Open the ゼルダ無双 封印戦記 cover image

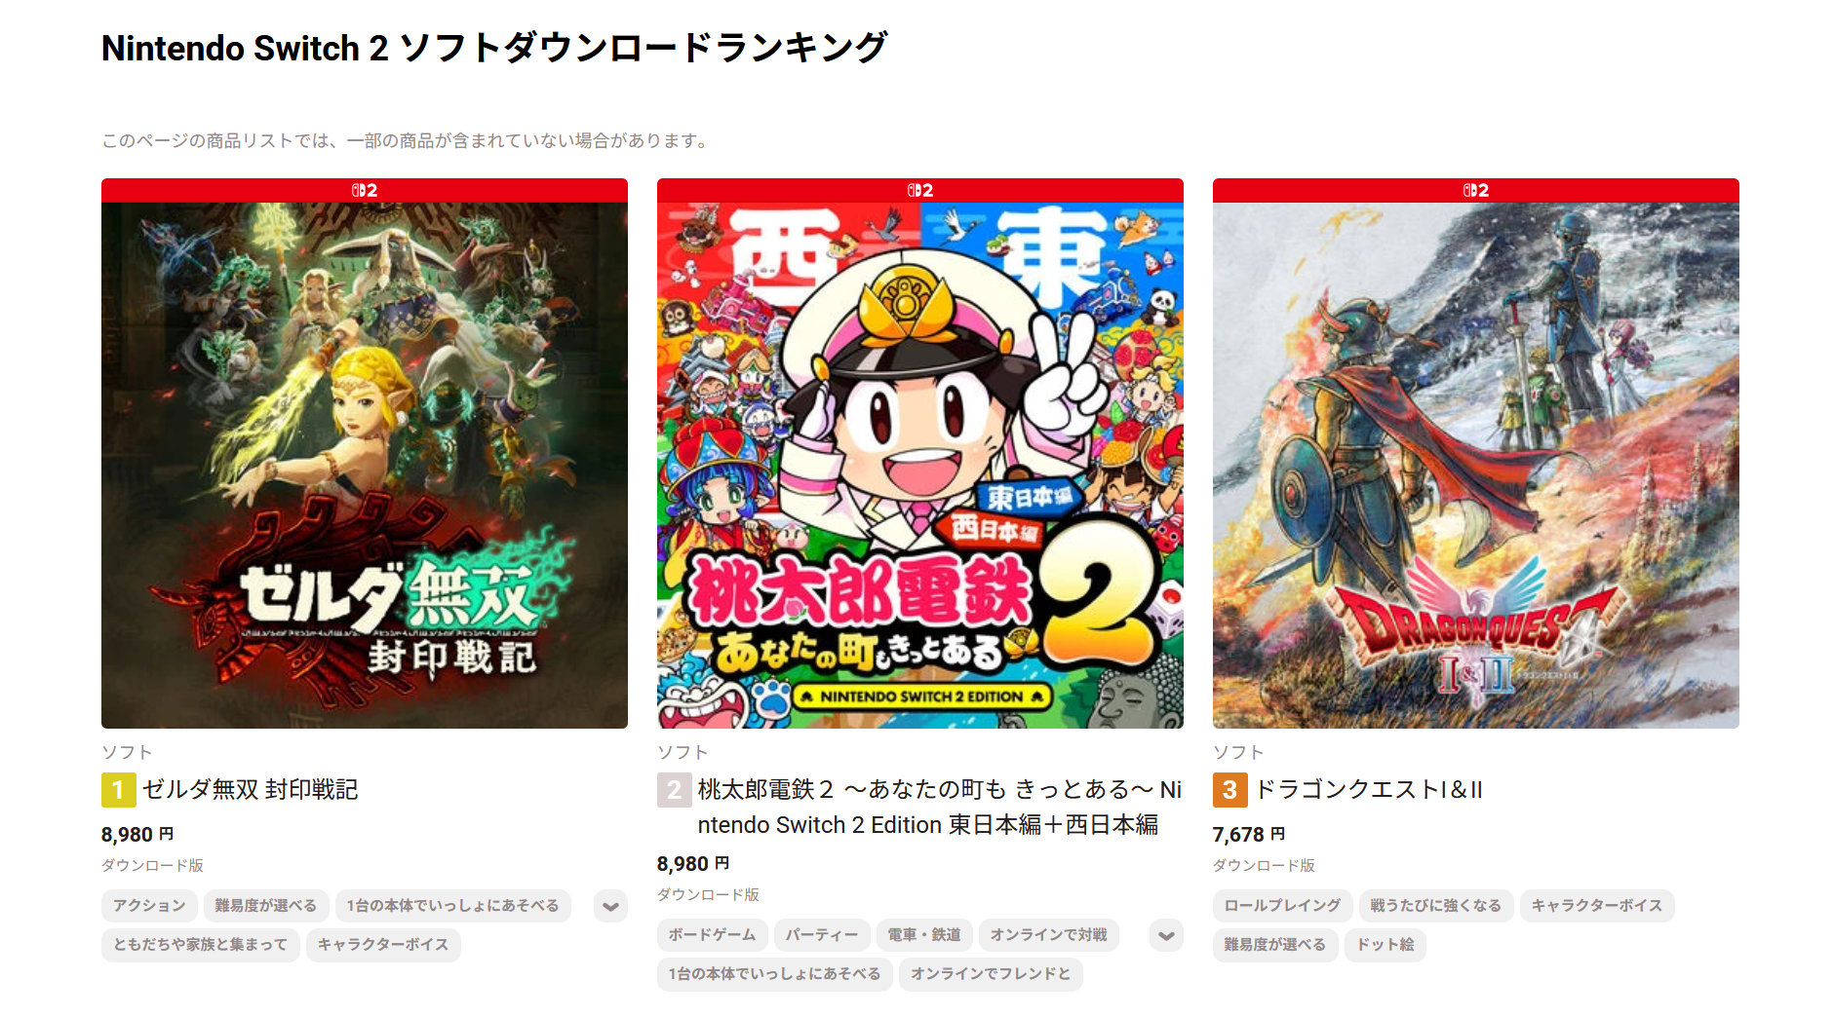[x=365, y=466]
